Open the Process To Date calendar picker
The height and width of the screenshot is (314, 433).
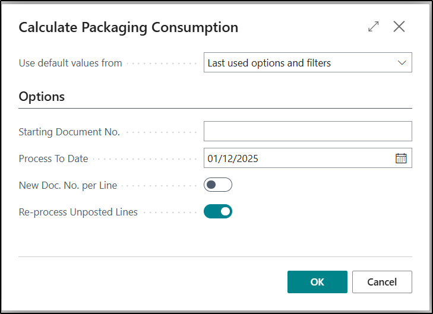pyautogui.click(x=401, y=158)
